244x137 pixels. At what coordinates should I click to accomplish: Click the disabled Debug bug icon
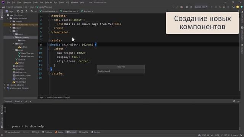[x=216, y=7]
